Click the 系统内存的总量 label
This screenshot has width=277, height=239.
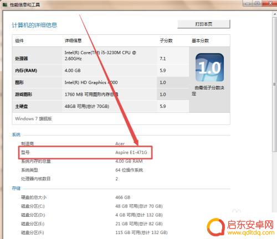pos(36,162)
